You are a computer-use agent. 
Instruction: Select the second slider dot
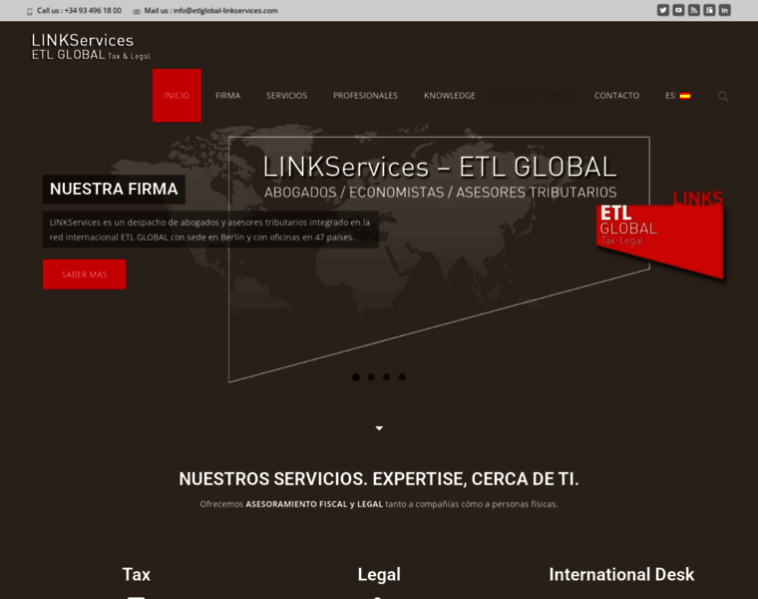371,377
